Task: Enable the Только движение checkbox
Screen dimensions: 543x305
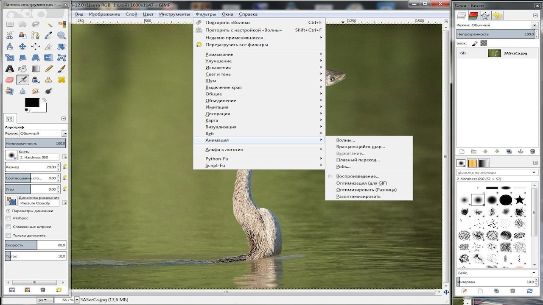Action: pyautogui.click(x=8, y=236)
